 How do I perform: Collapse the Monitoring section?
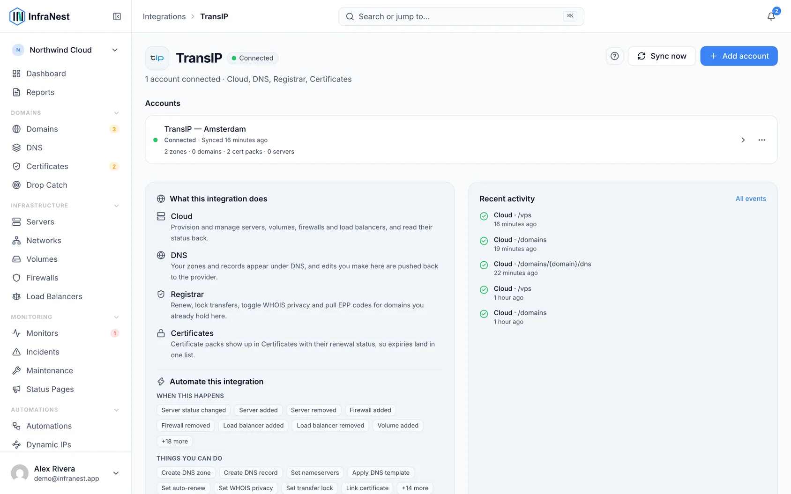[117, 317]
